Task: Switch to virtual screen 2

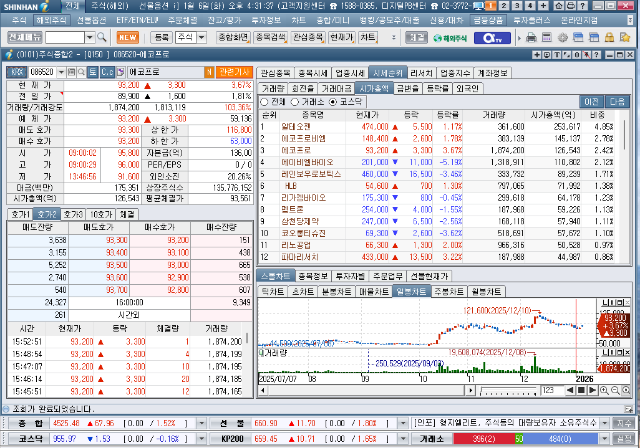Action: [503, 6]
